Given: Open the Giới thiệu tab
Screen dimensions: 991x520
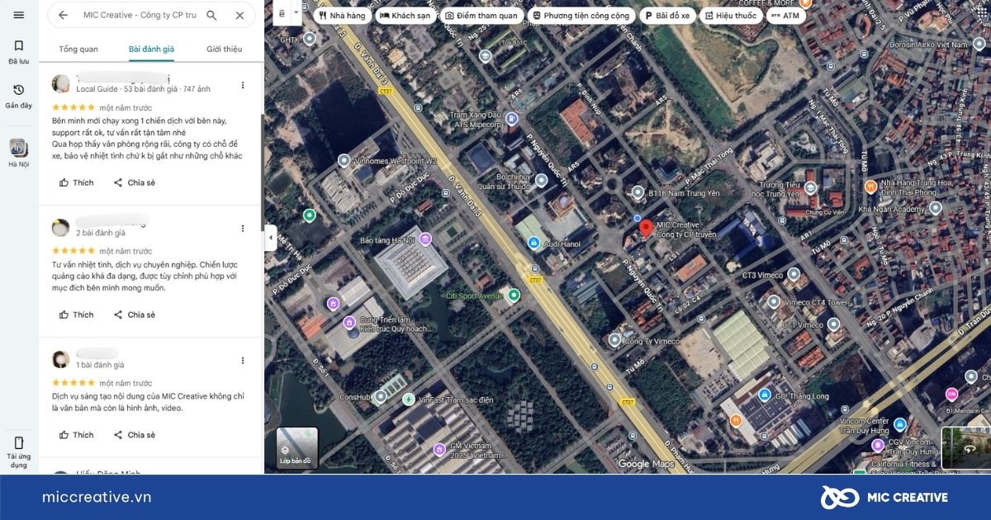Looking at the screenshot, I should coord(224,49).
